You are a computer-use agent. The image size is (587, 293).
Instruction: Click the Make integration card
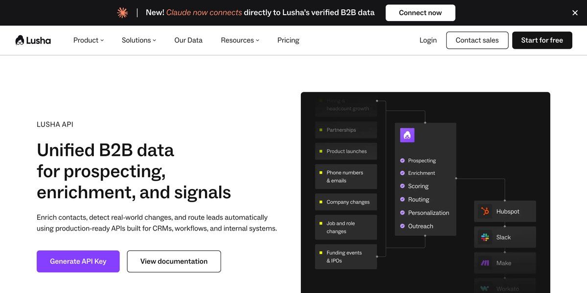coord(505,263)
